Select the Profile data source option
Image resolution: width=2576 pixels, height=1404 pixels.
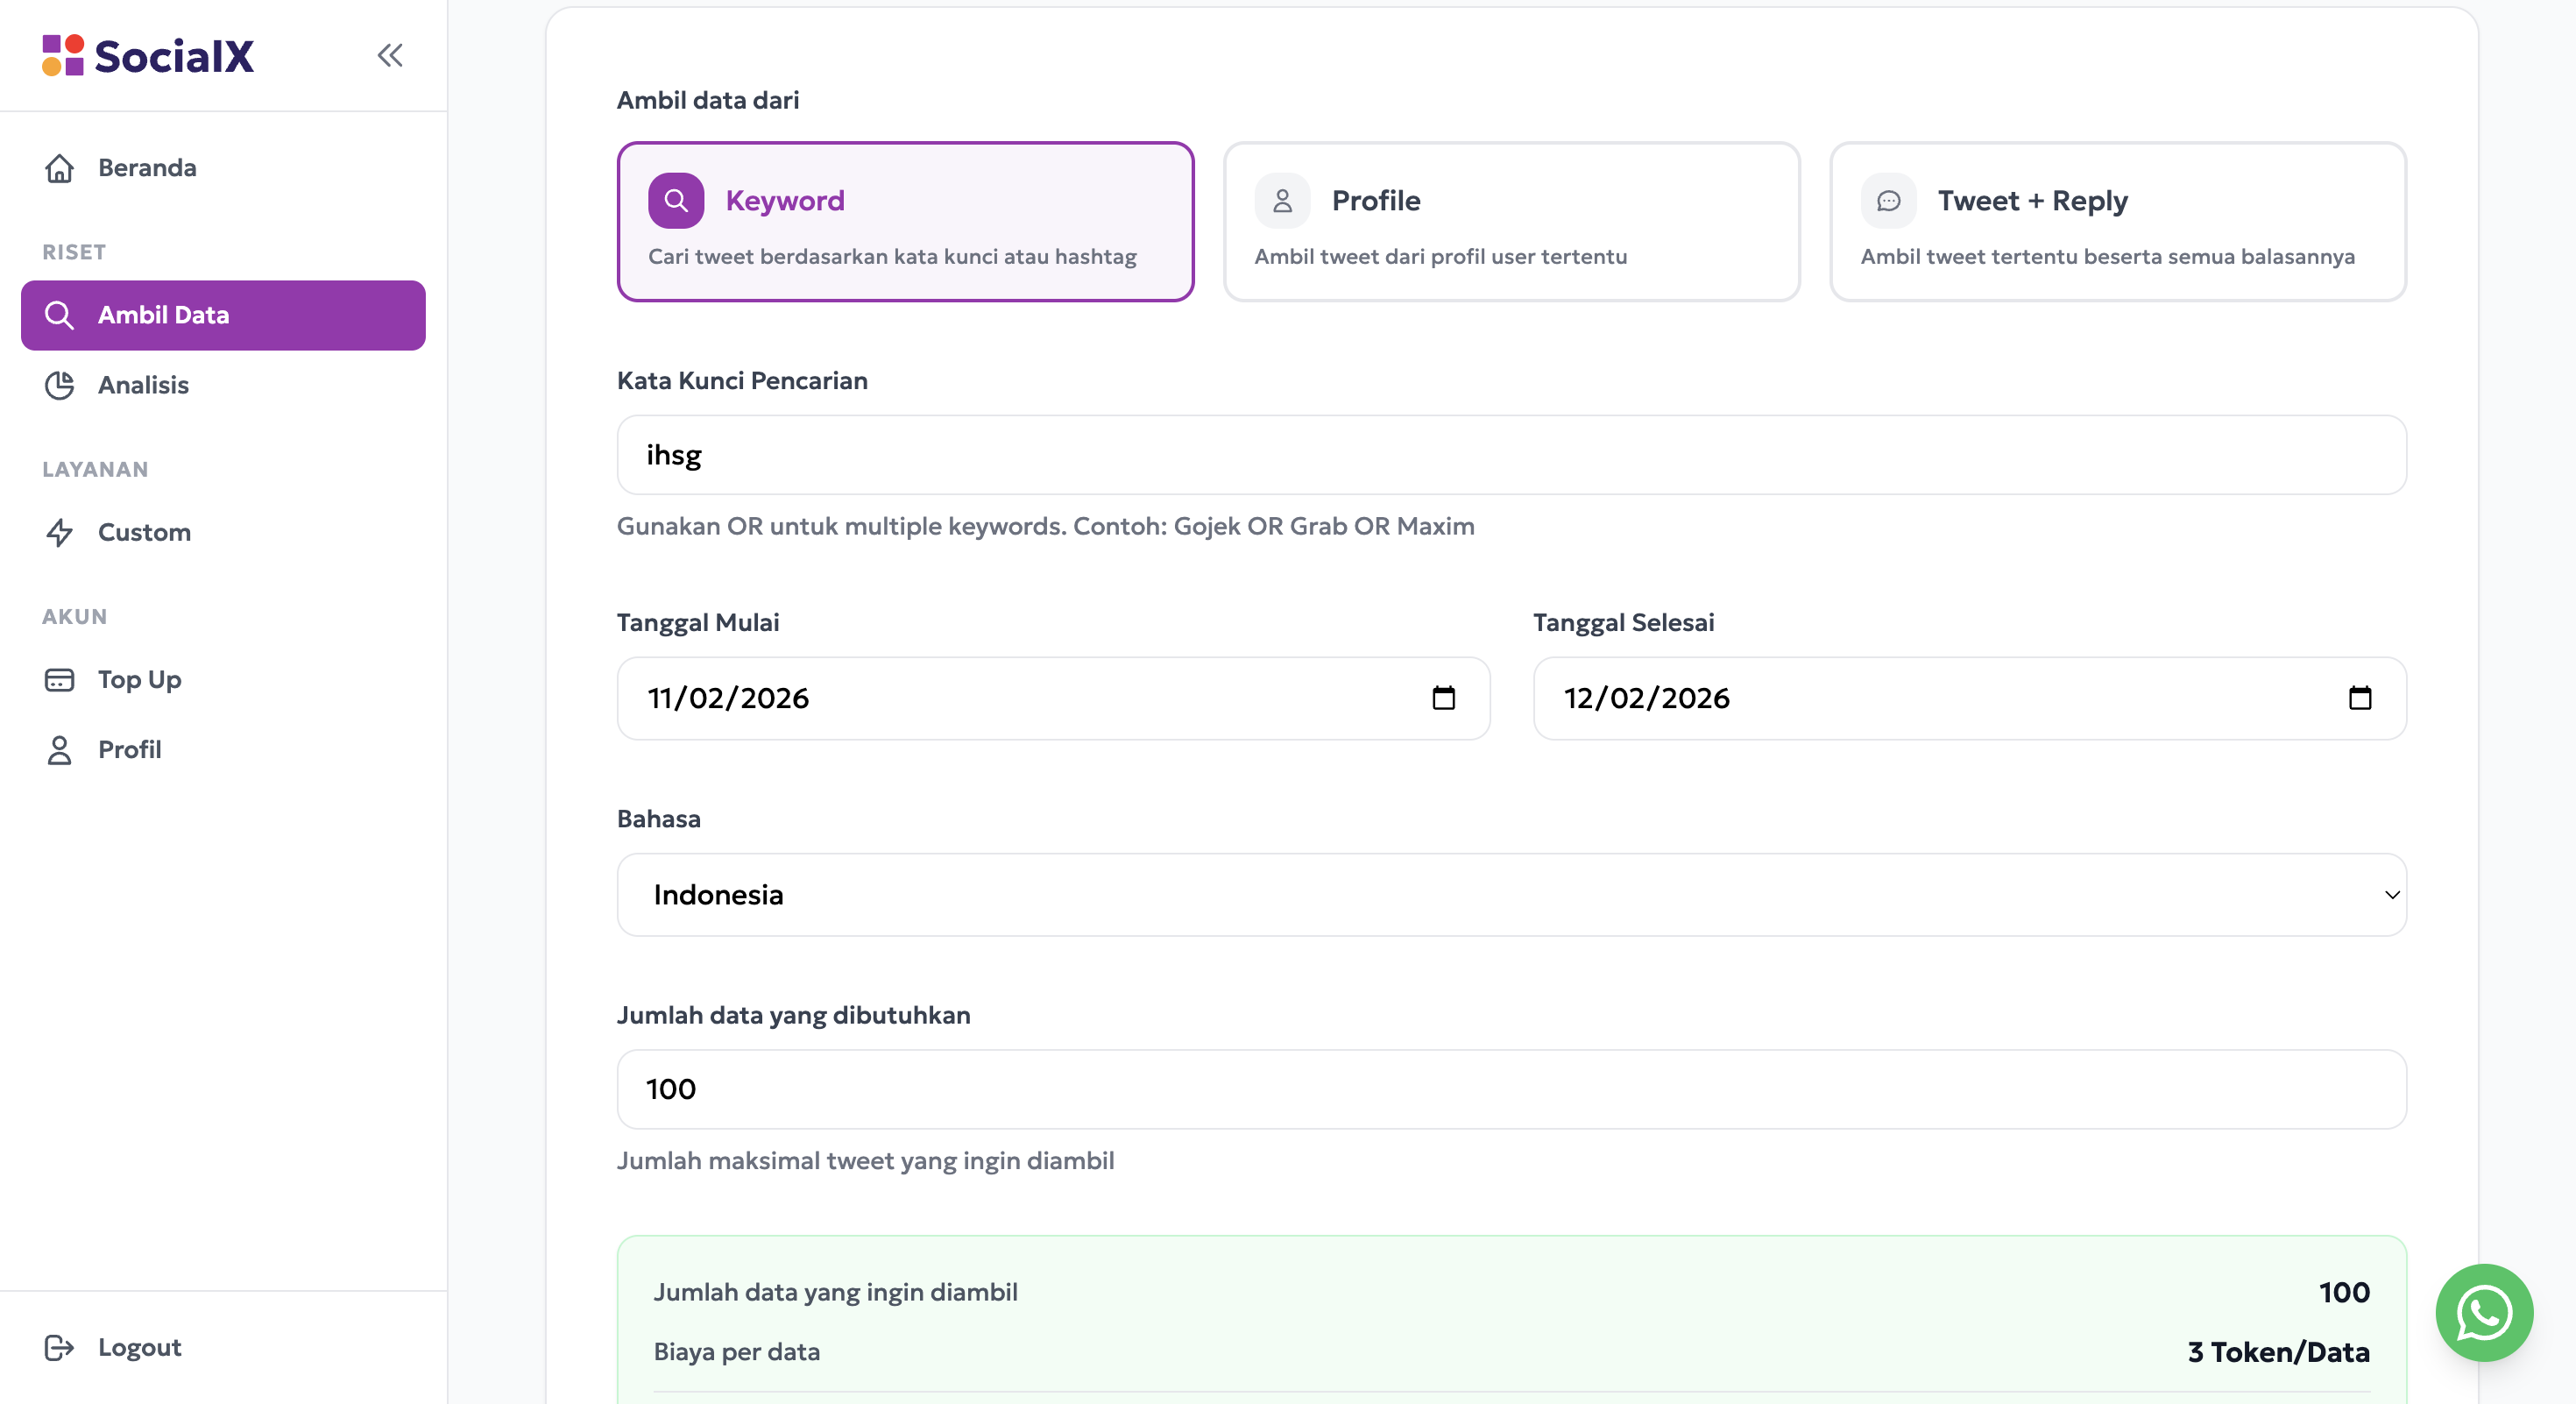click(1511, 222)
